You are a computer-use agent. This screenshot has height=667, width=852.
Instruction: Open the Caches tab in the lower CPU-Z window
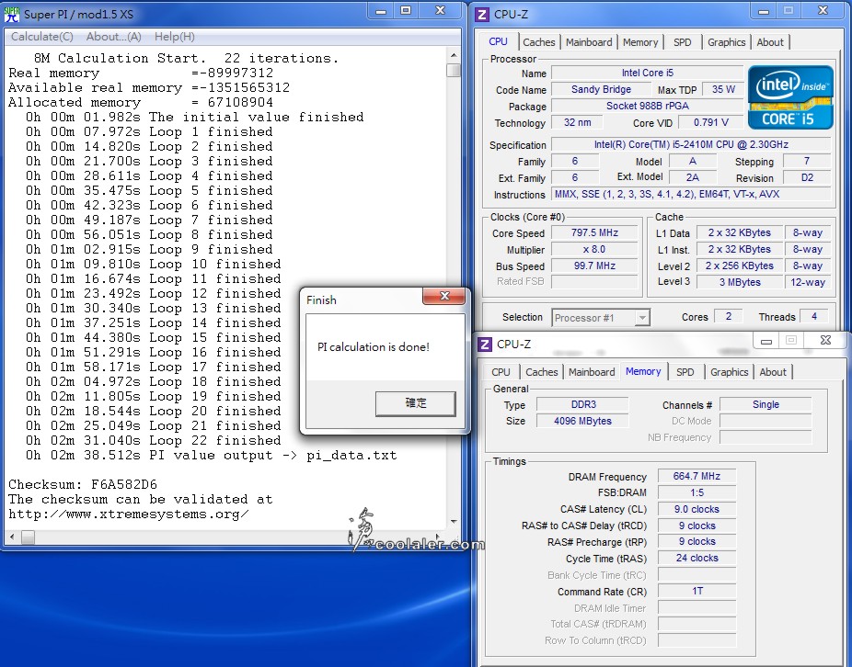coord(542,372)
